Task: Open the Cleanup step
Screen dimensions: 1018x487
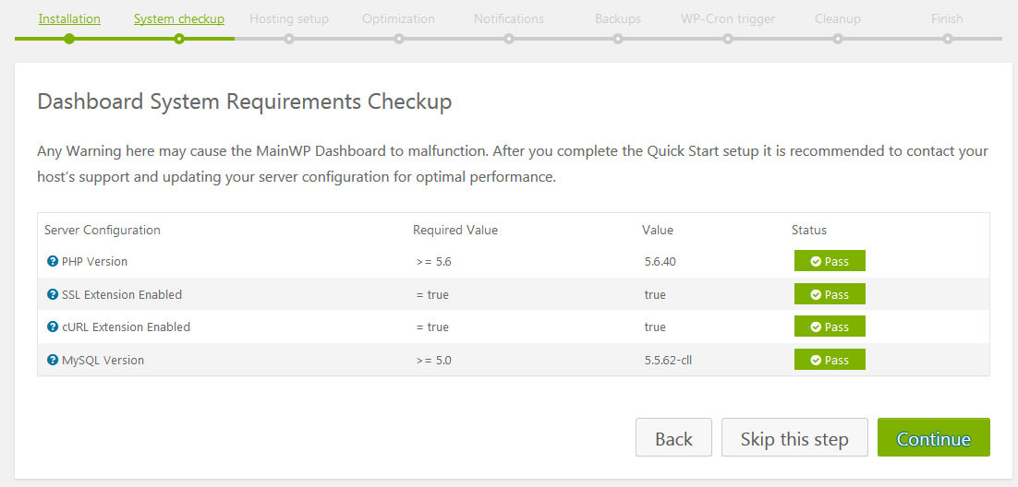Action: click(x=838, y=19)
